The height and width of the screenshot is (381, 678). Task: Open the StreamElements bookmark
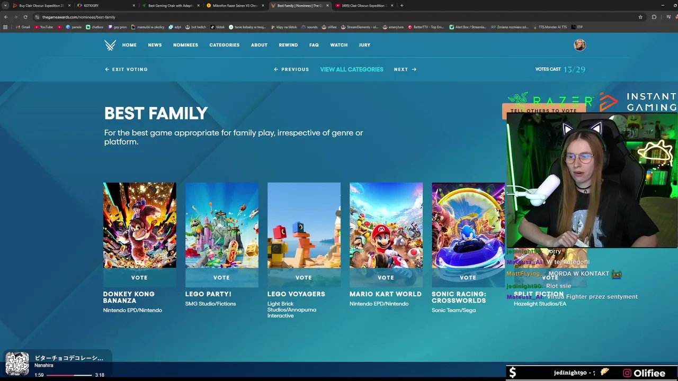360,27
